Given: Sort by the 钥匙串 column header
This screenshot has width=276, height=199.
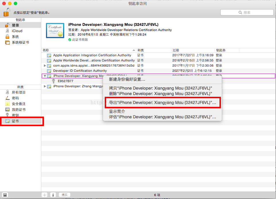Looking at the screenshot, I should (x=227, y=50).
